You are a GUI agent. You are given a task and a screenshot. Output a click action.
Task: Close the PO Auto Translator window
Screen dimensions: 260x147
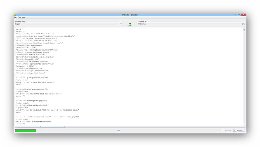[243, 15]
